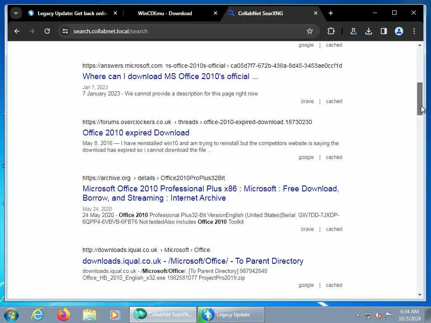Switch to Legacy Update taskbar window

(x=231, y=315)
